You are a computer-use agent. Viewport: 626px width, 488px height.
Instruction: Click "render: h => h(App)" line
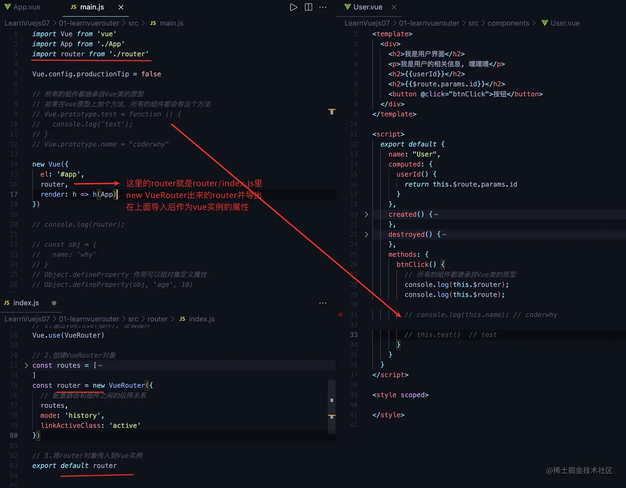point(79,194)
